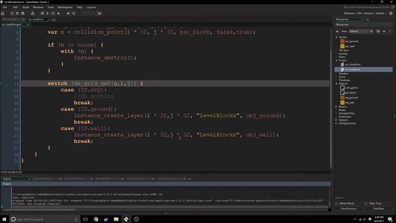
Task: Click Tile Sets folder in resources
Action: click(x=344, y=51)
